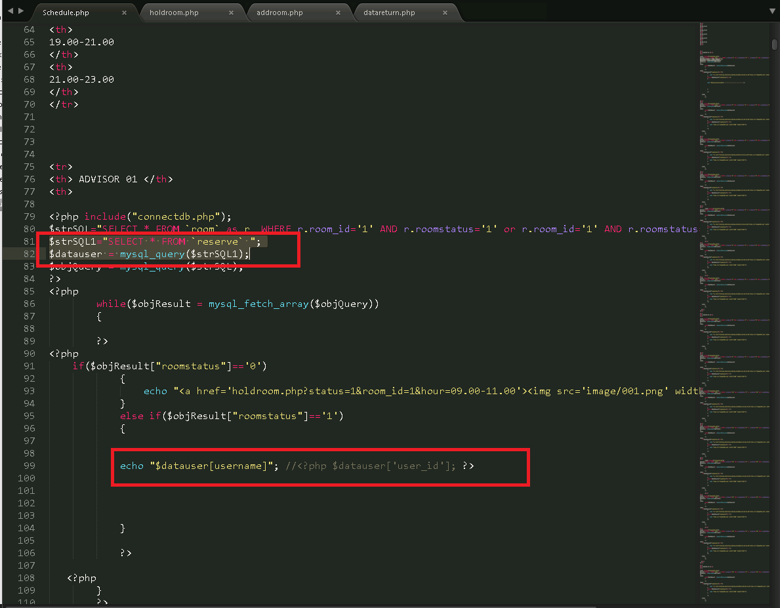
Task: Activate the Schedule.php tab
Action: coord(66,12)
